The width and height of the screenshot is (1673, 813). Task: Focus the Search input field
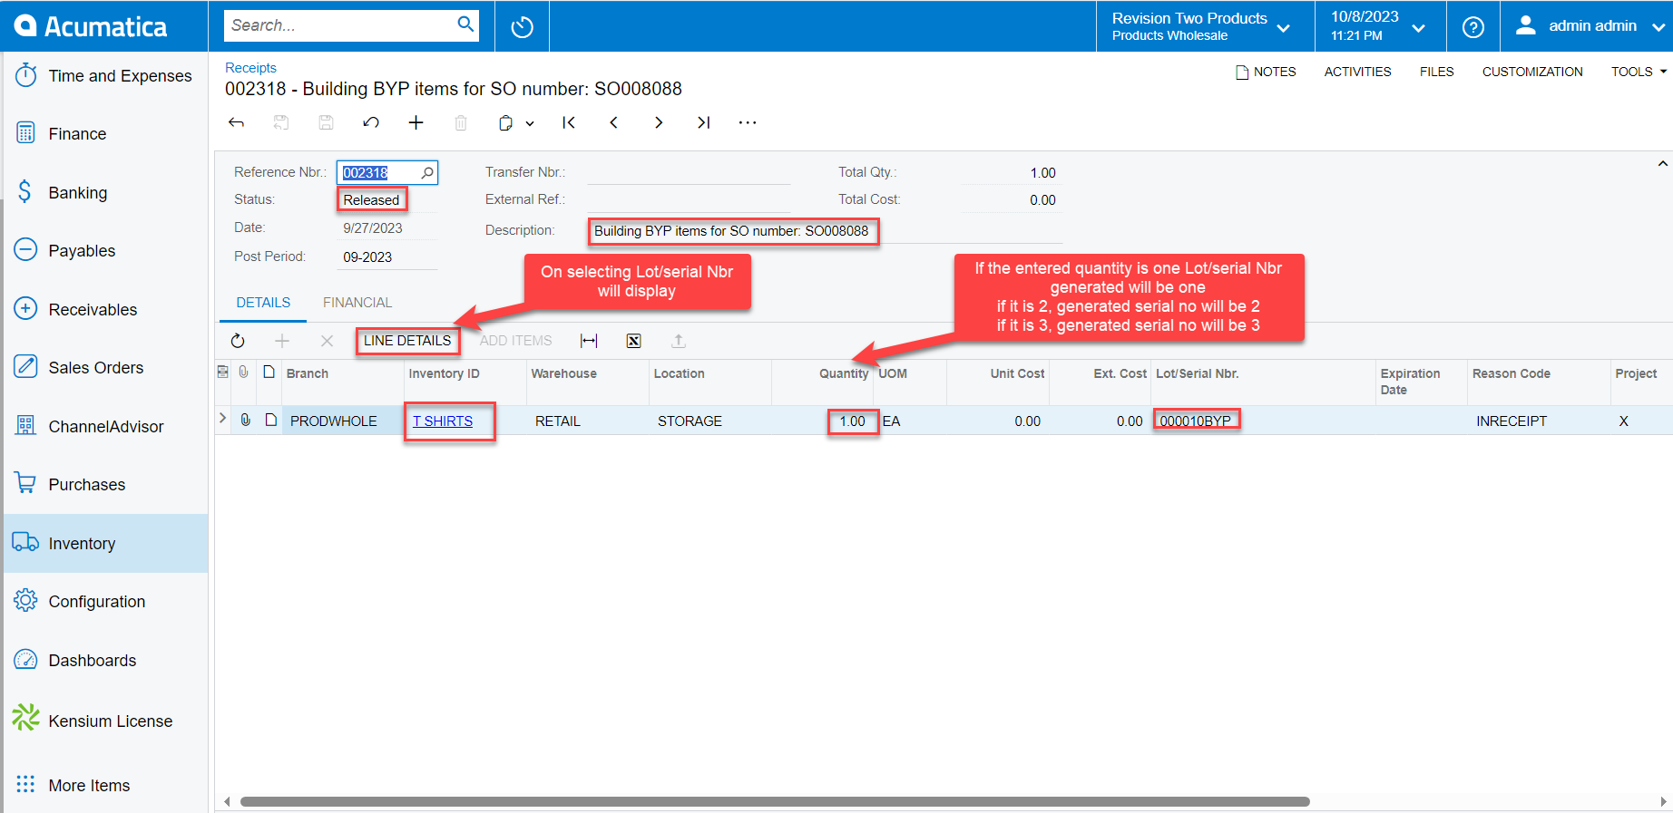[x=340, y=25]
